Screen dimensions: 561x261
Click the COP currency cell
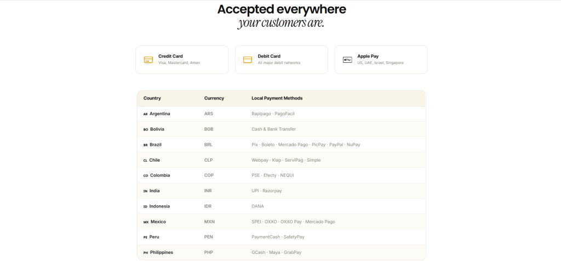[209, 175]
